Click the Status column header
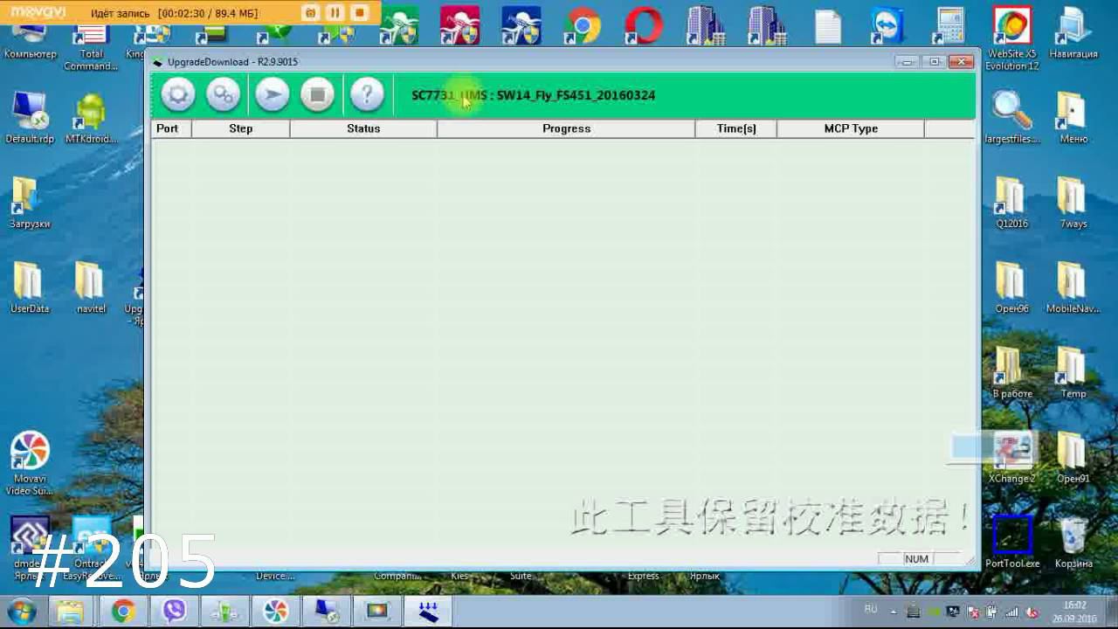The width and height of the screenshot is (1118, 629). pyautogui.click(x=363, y=128)
